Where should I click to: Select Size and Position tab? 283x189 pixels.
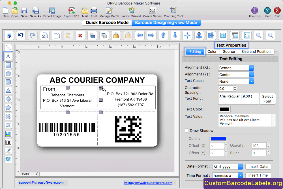(256, 51)
